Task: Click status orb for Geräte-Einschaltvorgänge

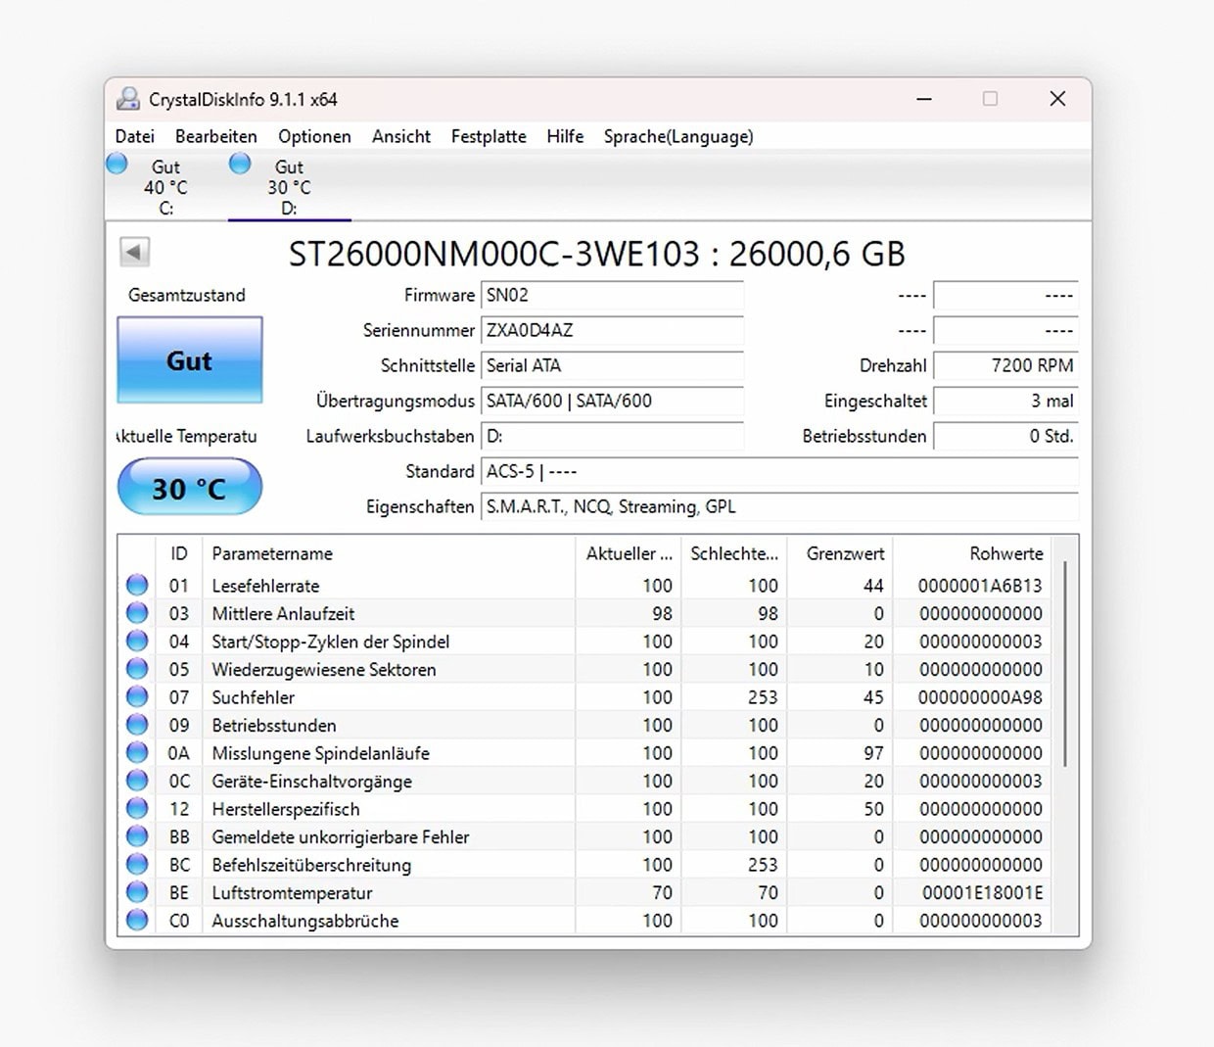Action: pos(137,781)
